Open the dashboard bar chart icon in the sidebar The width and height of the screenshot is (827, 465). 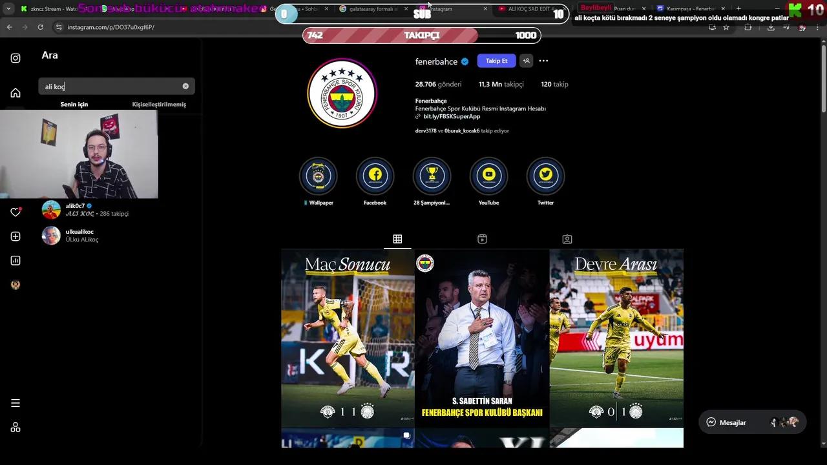click(16, 260)
